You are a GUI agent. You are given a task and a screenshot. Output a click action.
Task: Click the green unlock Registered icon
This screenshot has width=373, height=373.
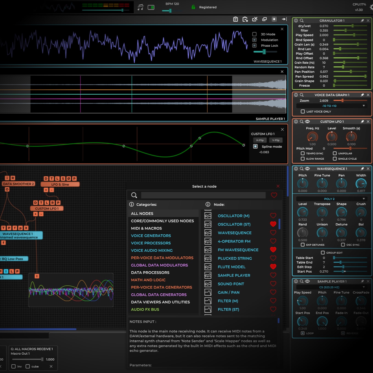(193, 7)
